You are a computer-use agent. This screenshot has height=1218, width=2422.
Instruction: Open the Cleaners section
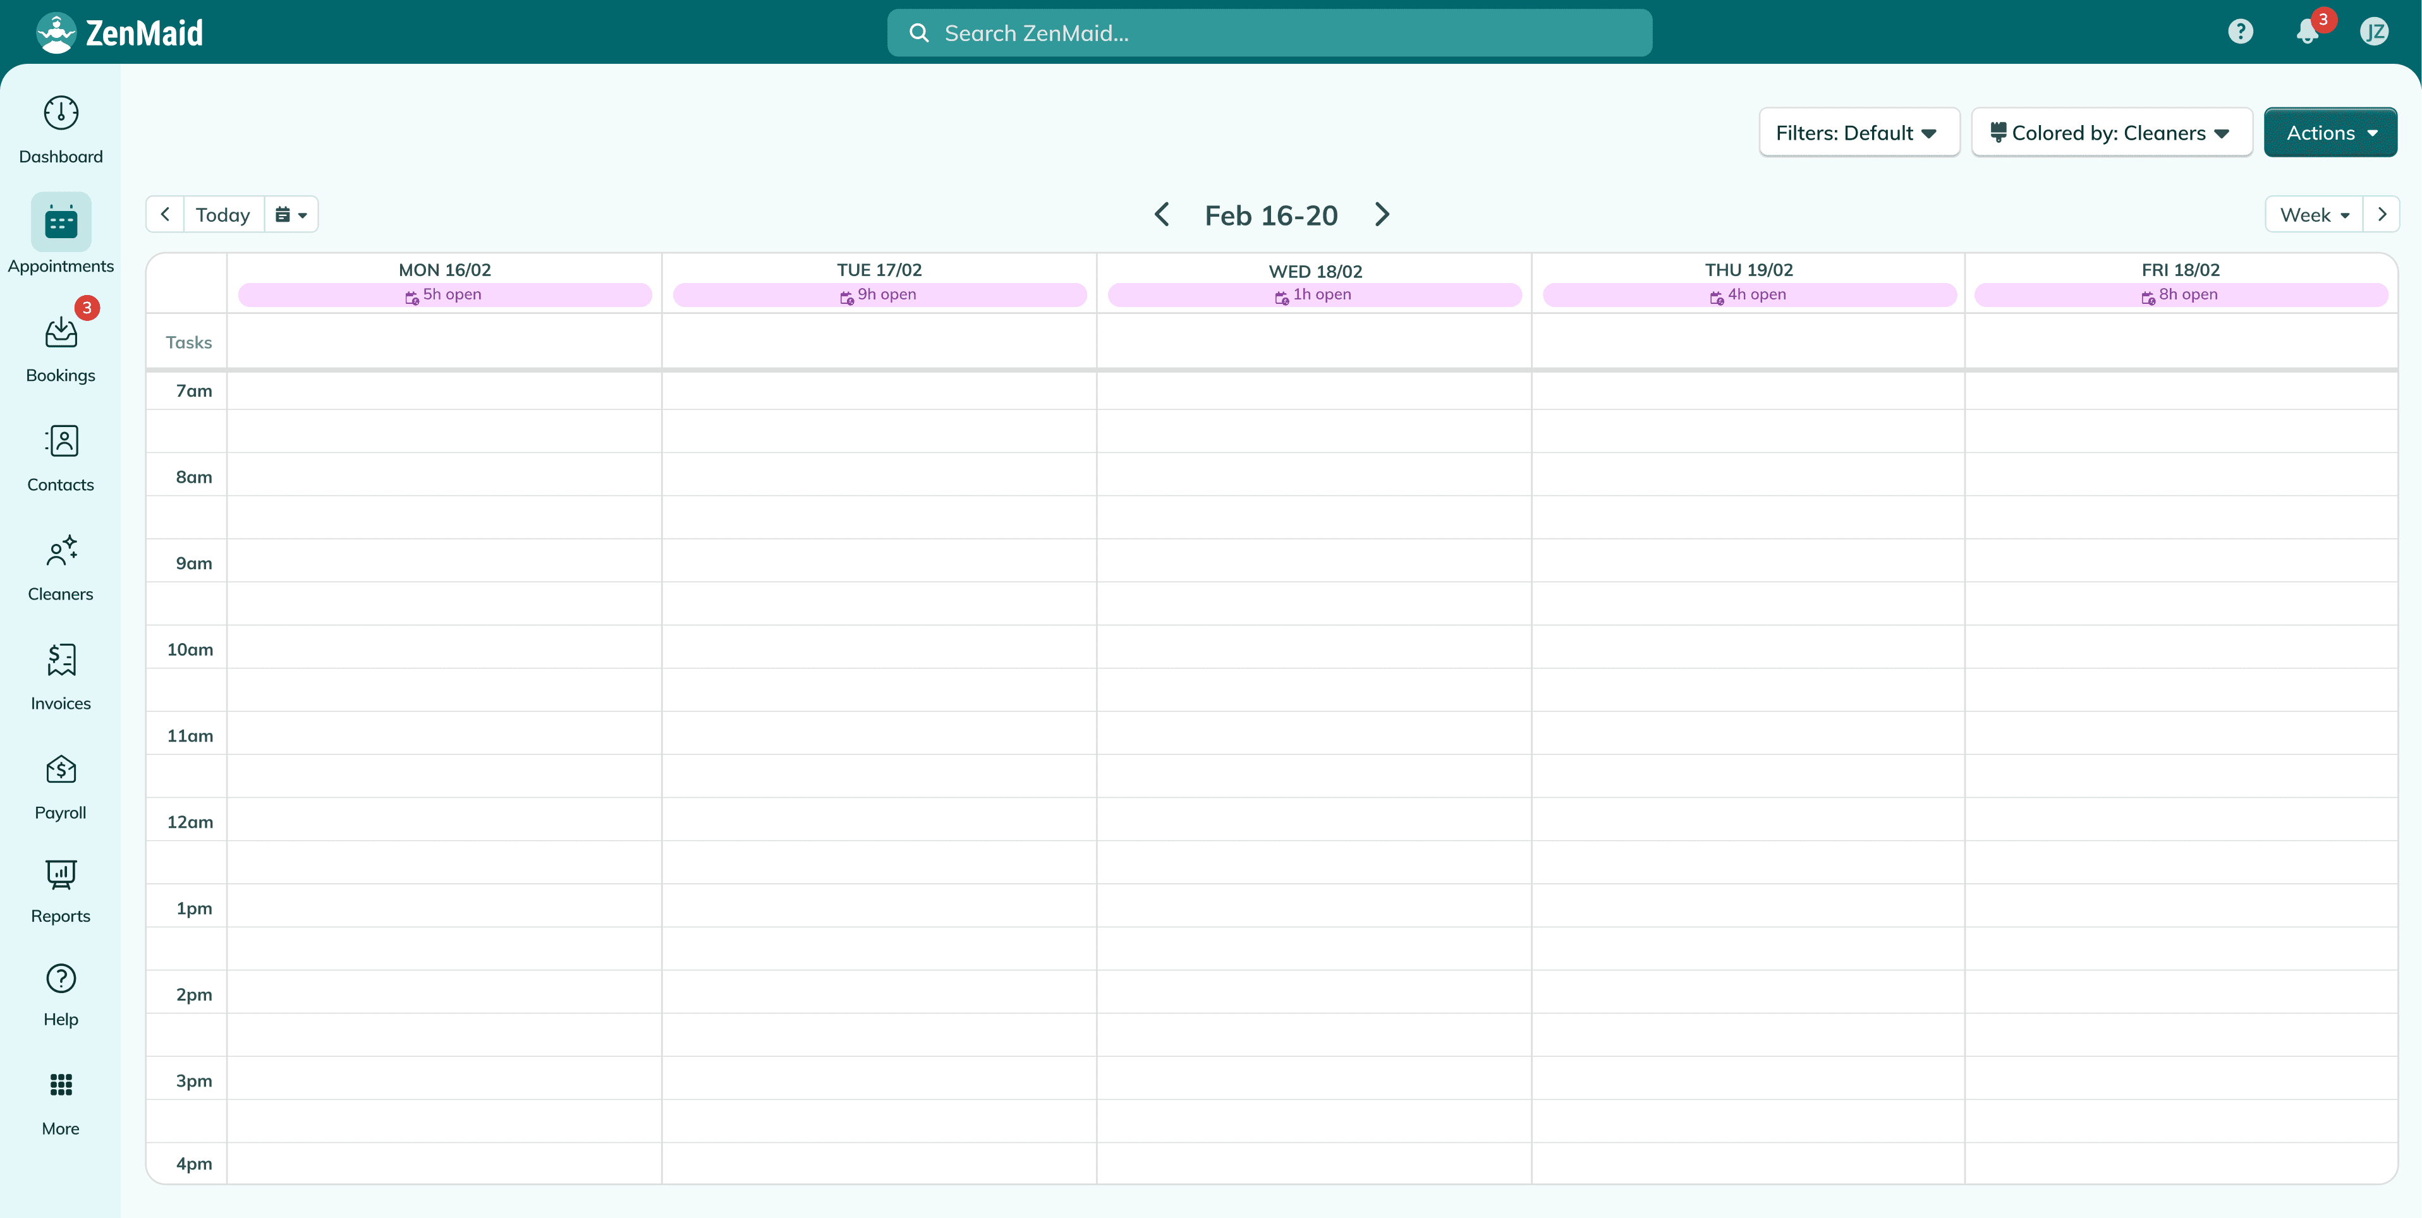tap(60, 568)
